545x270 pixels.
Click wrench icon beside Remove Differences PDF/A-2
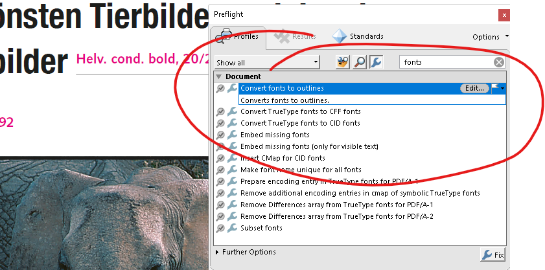232,216
